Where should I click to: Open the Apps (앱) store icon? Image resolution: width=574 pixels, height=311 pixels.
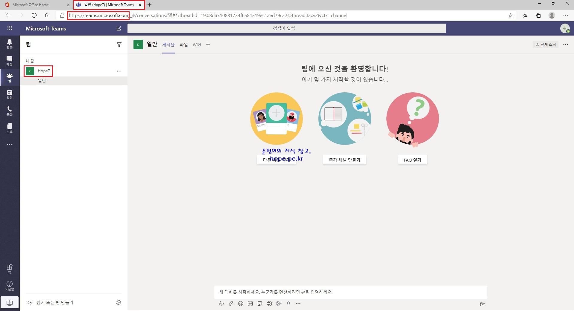[10, 269]
